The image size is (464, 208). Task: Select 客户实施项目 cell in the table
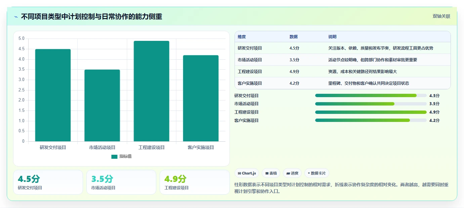tap(250, 83)
